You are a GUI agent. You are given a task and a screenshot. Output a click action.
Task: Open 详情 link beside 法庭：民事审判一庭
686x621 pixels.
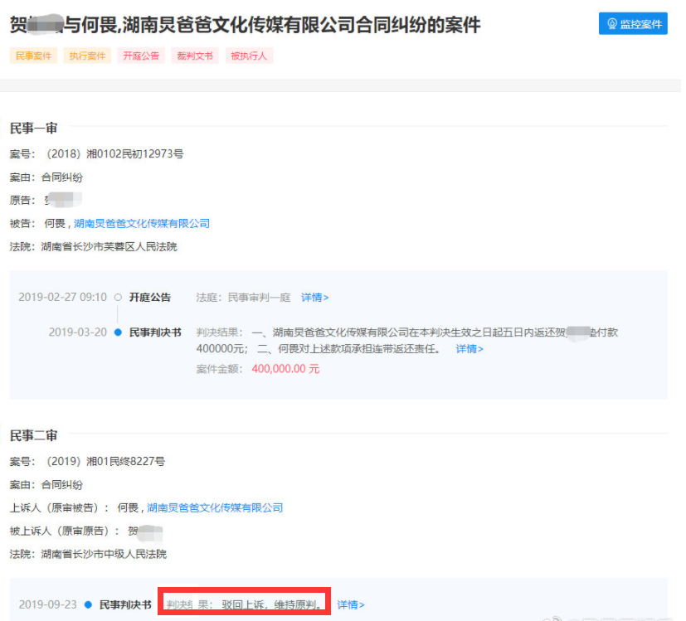[314, 298]
